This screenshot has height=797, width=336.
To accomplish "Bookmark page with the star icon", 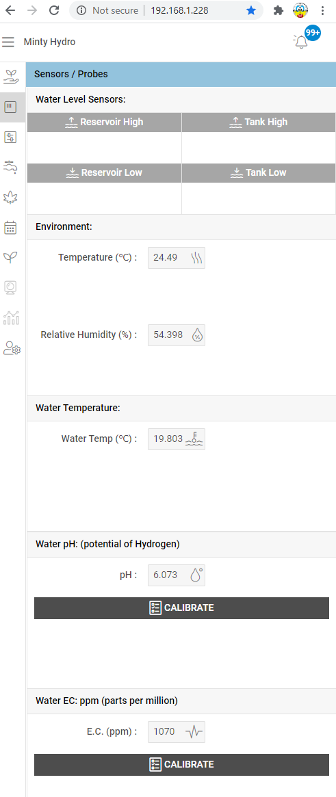I will [251, 11].
